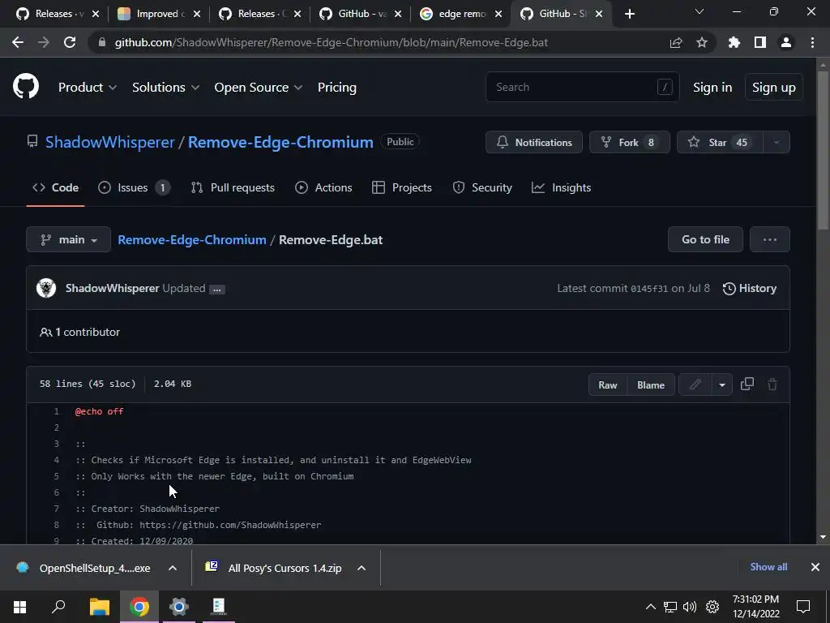Open Chrome tab search chevron

[700, 11]
